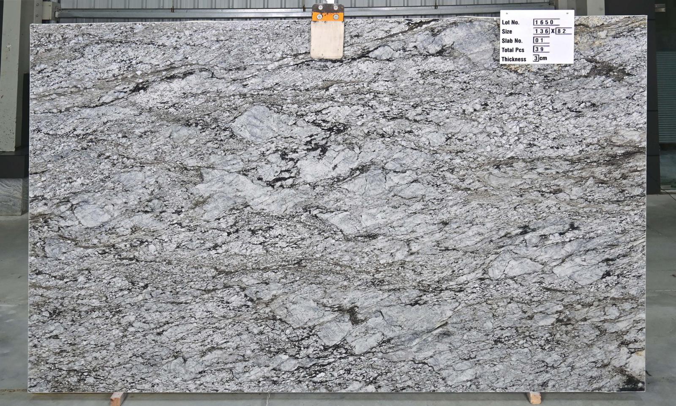The width and height of the screenshot is (676, 406).
Task: Click the beige clamp pad on slab
Action: [327, 40]
